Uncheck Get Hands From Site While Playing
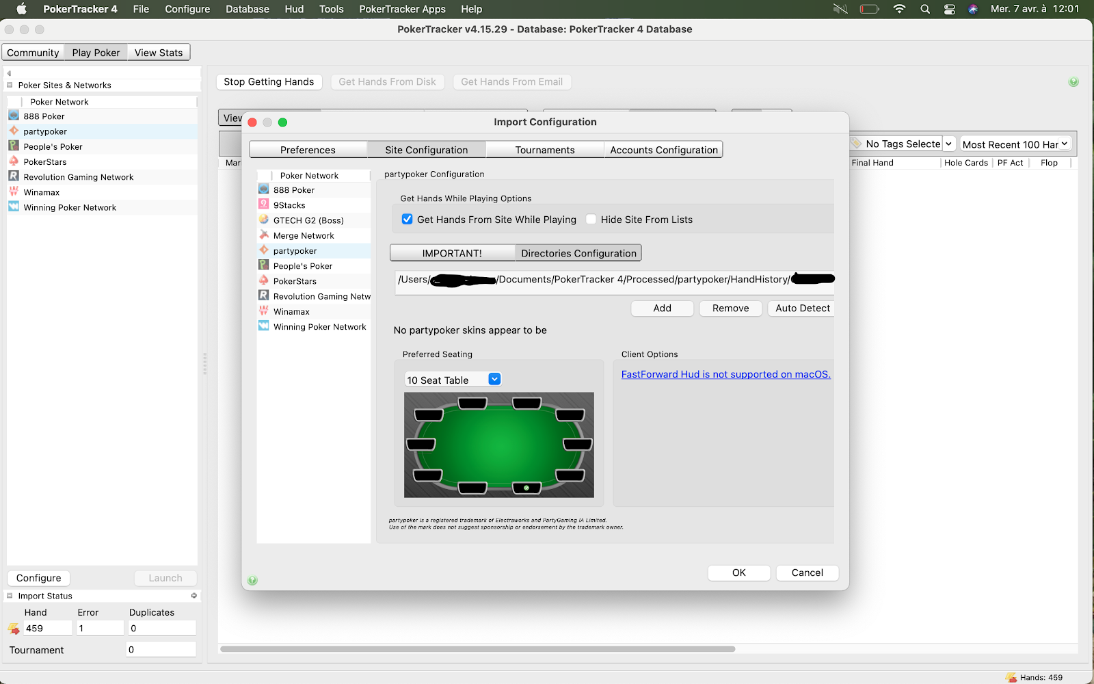This screenshot has height=684, width=1094. [x=407, y=219]
